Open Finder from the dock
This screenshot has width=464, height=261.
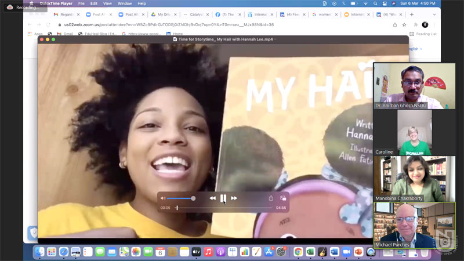coord(39,252)
